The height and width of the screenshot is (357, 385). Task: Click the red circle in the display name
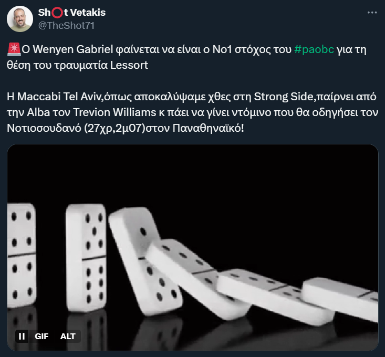click(57, 13)
